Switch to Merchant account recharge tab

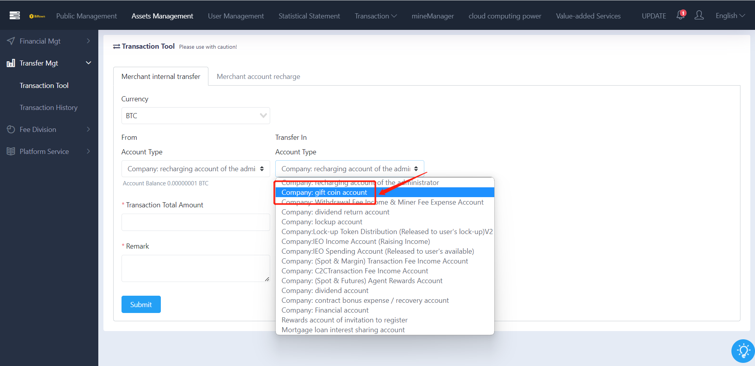point(258,76)
